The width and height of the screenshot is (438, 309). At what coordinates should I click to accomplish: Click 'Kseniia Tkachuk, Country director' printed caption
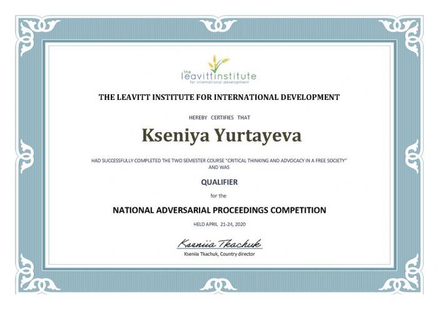(x=219, y=254)
